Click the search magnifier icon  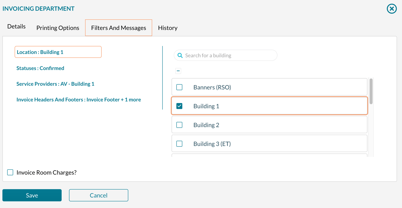(x=180, y=55)
